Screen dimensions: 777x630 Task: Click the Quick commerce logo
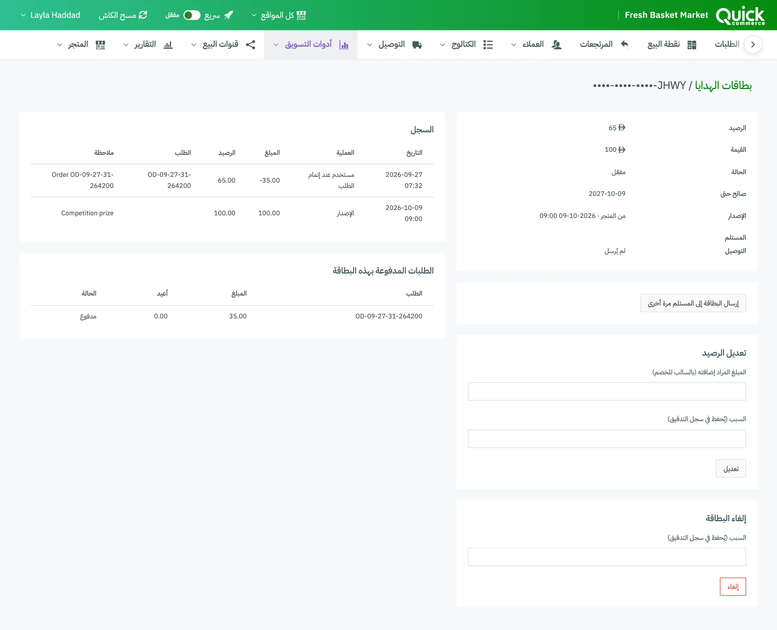click(740, 16)
